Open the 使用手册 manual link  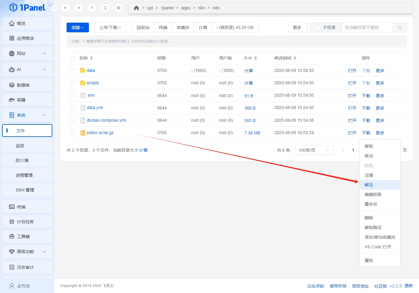[x=338, y=286]
